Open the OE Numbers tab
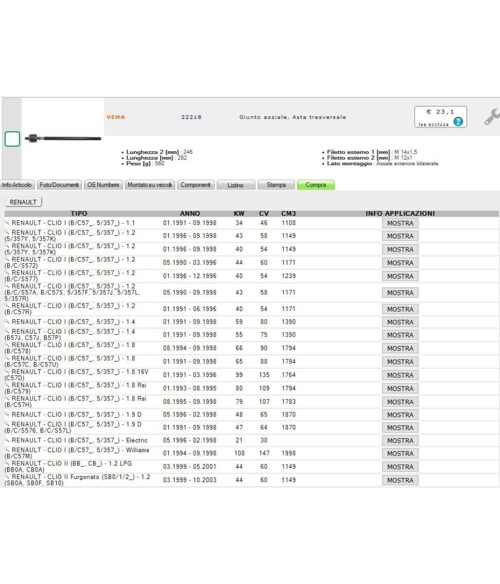500x584 pixels. (x=103, y=185)
